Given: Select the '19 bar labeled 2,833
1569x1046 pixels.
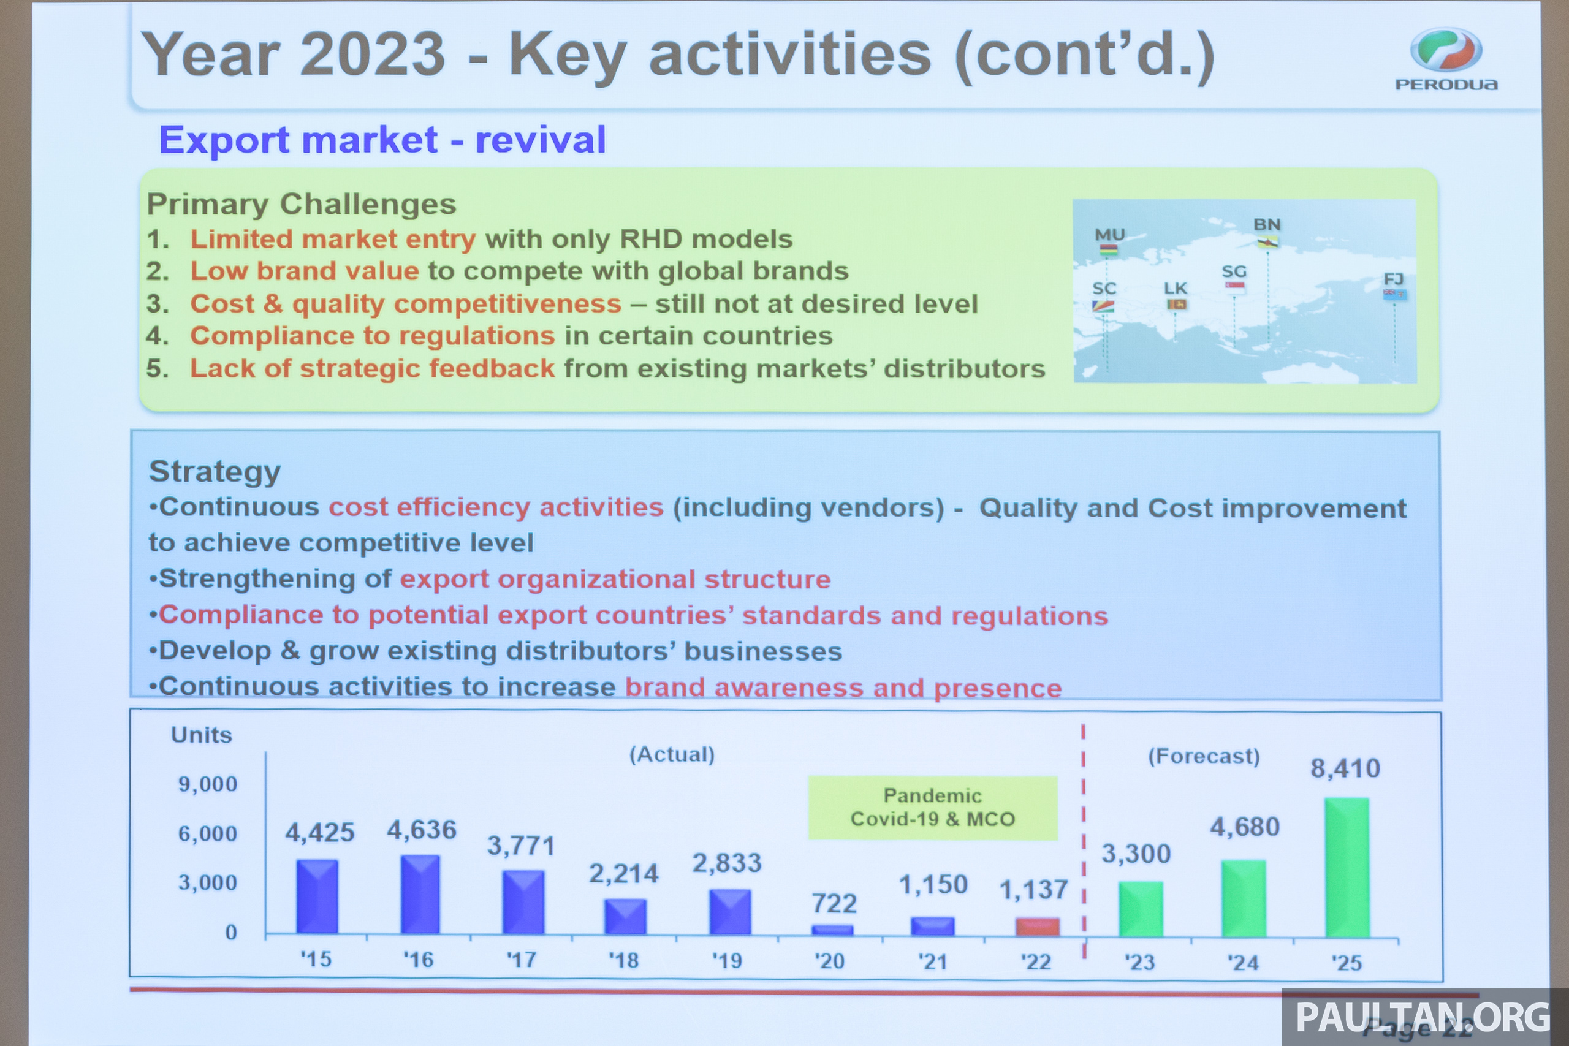Looking at the screenshot, I should pos(730,912).
